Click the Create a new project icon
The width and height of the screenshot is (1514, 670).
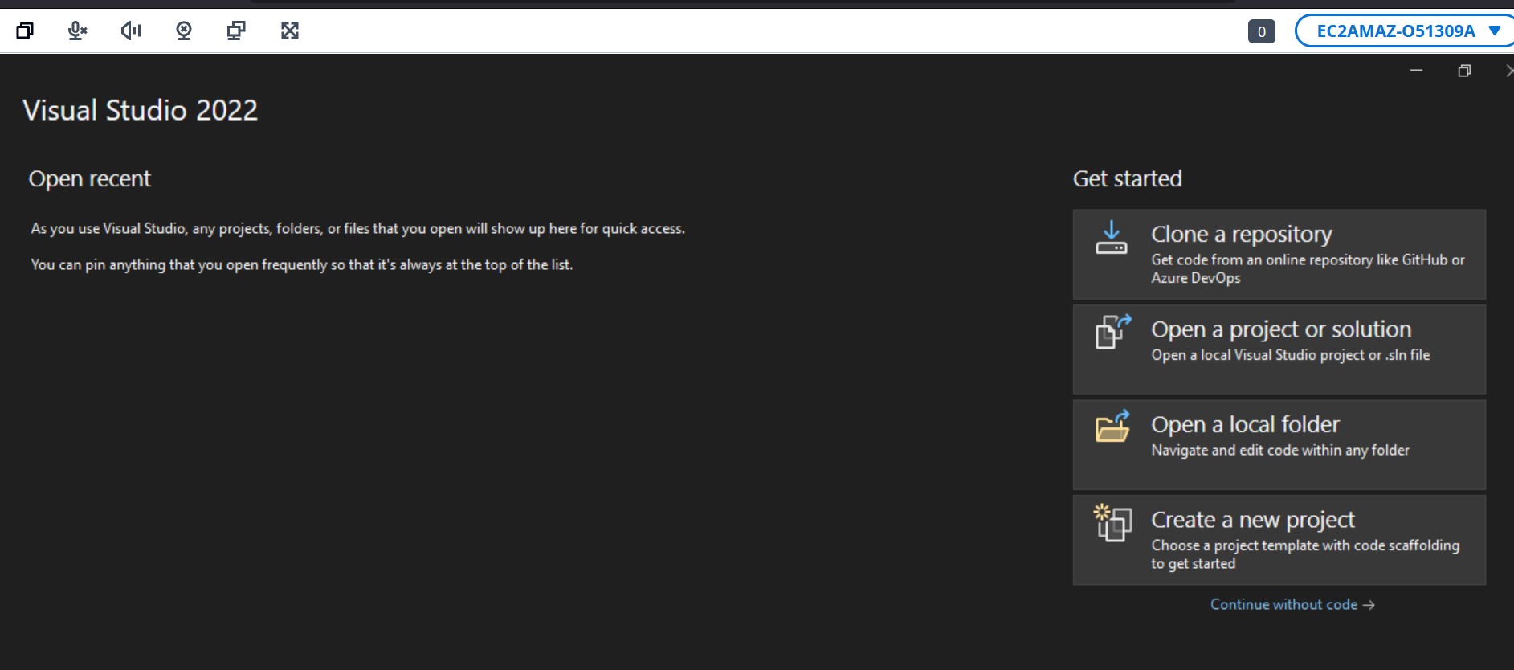point(1113,522)
